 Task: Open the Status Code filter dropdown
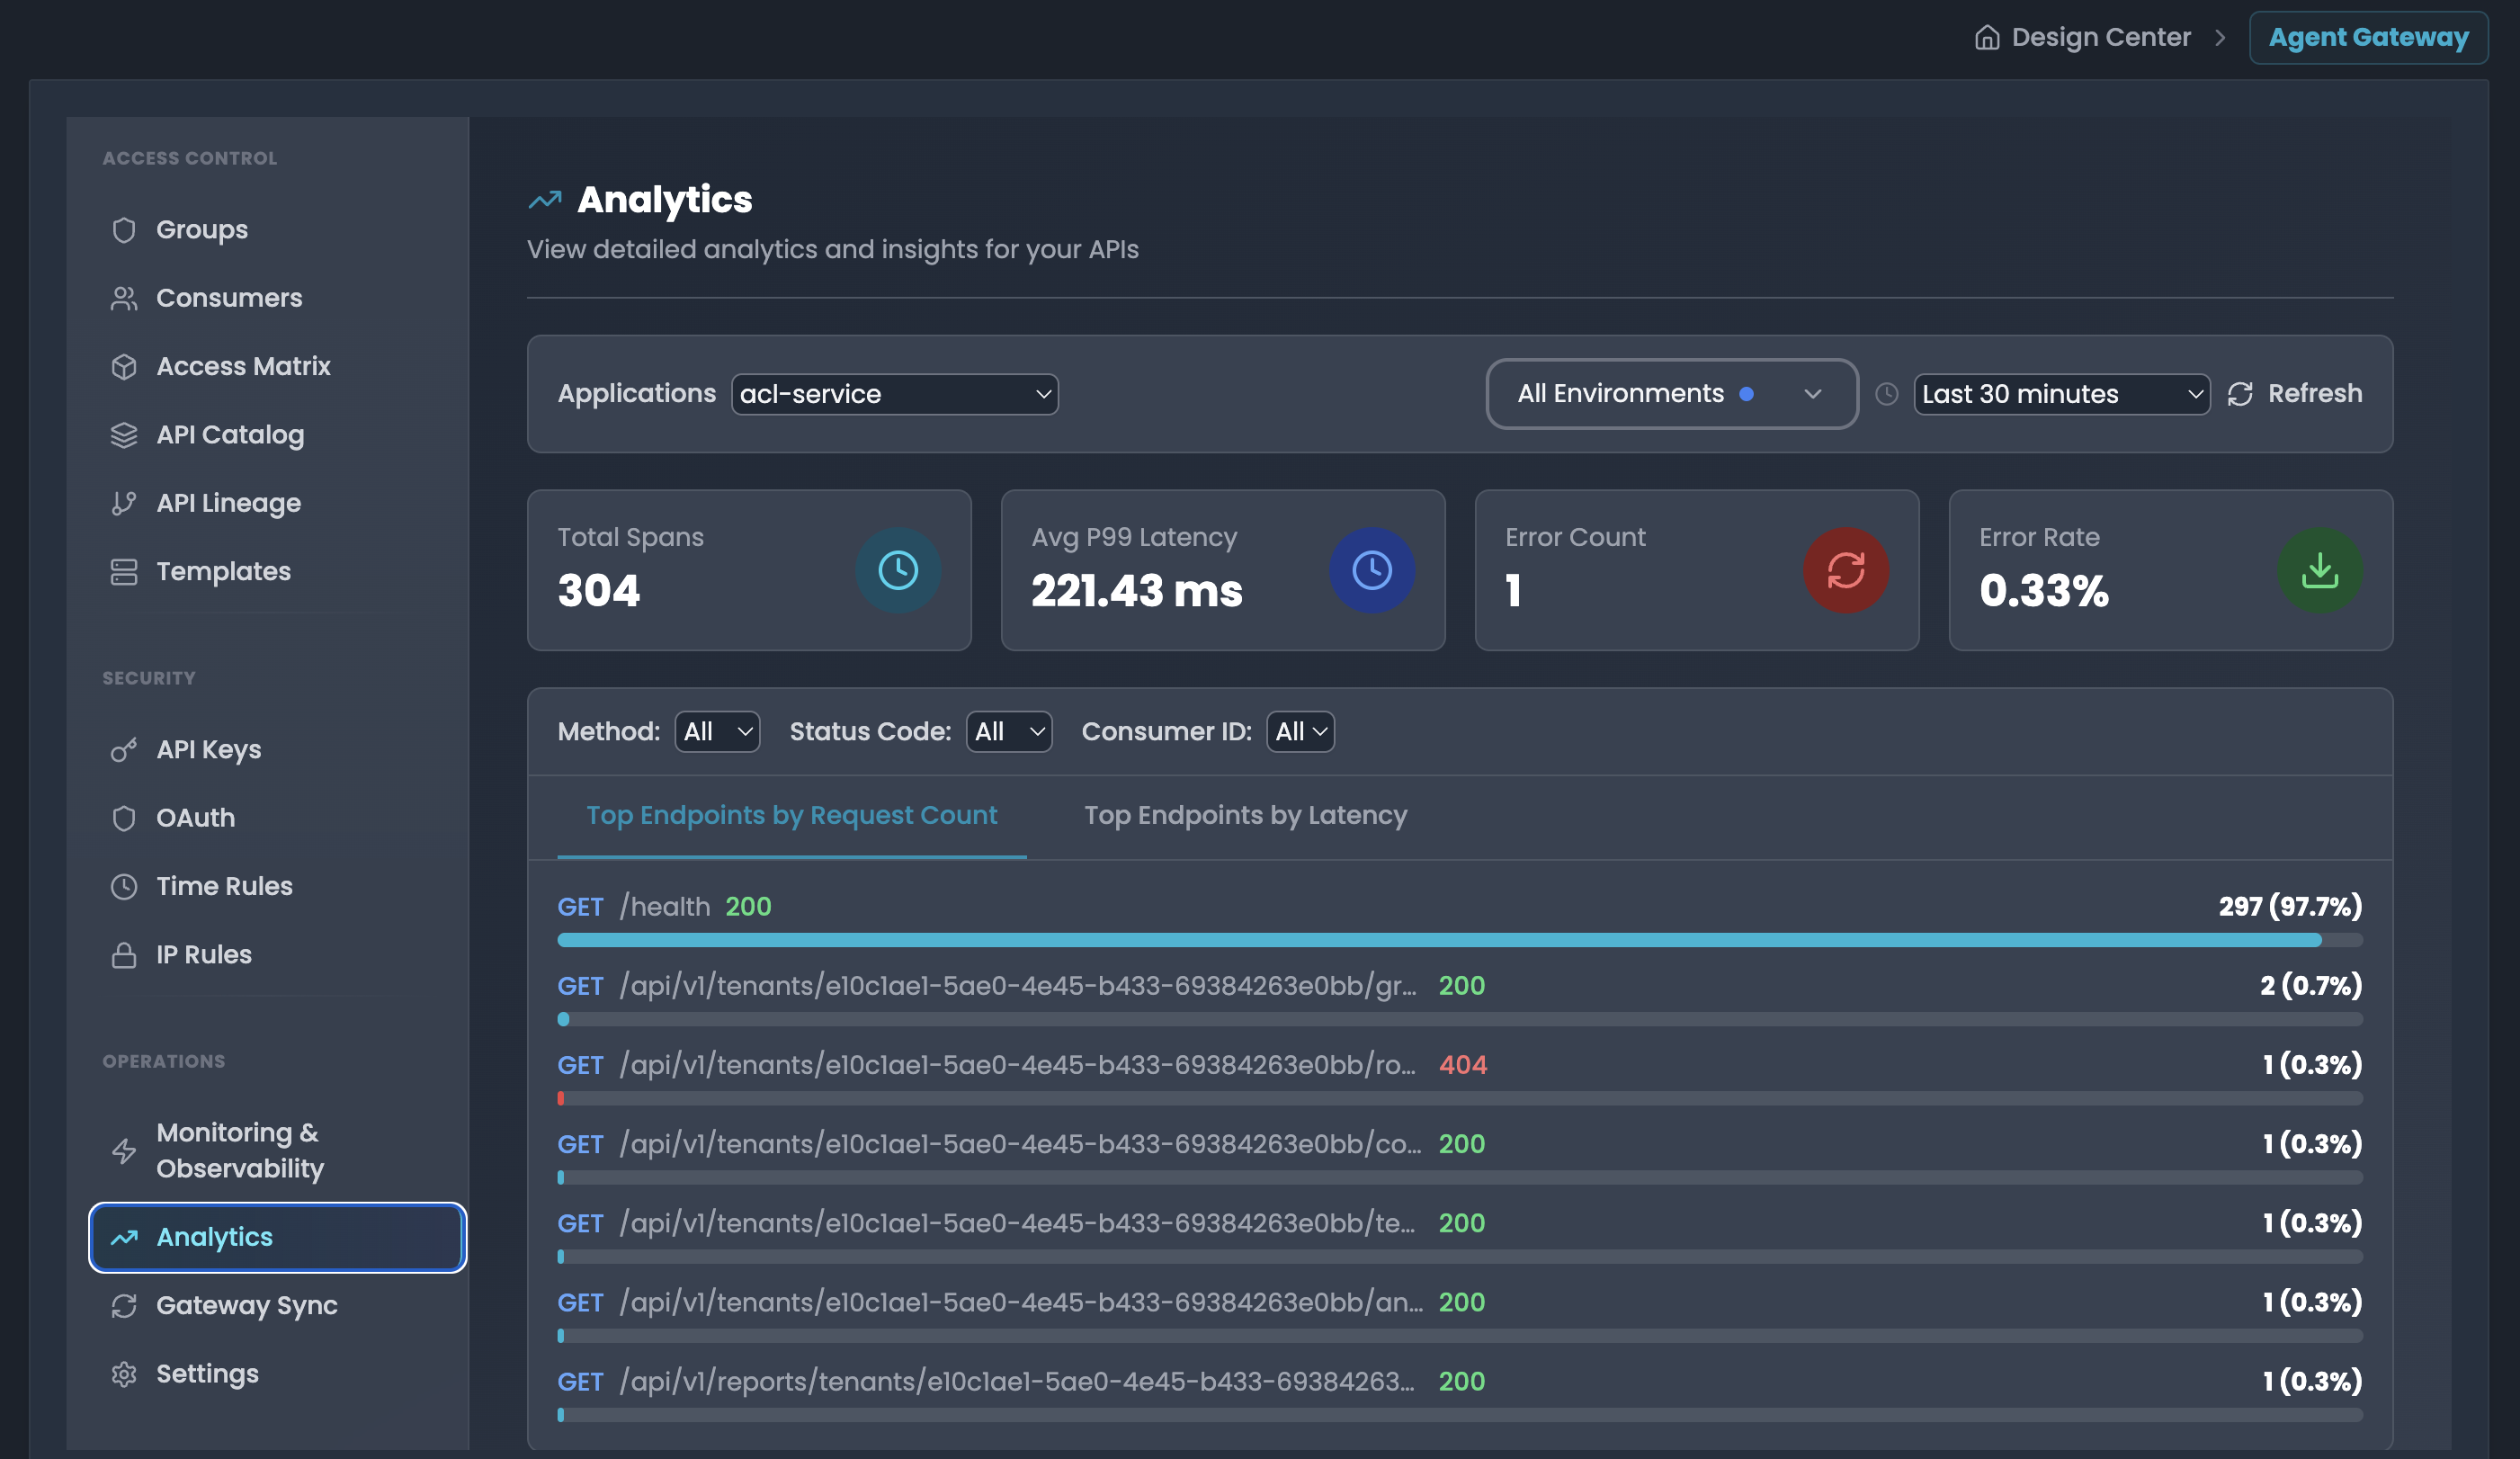pyautogui.click(x=1008, y=732)
